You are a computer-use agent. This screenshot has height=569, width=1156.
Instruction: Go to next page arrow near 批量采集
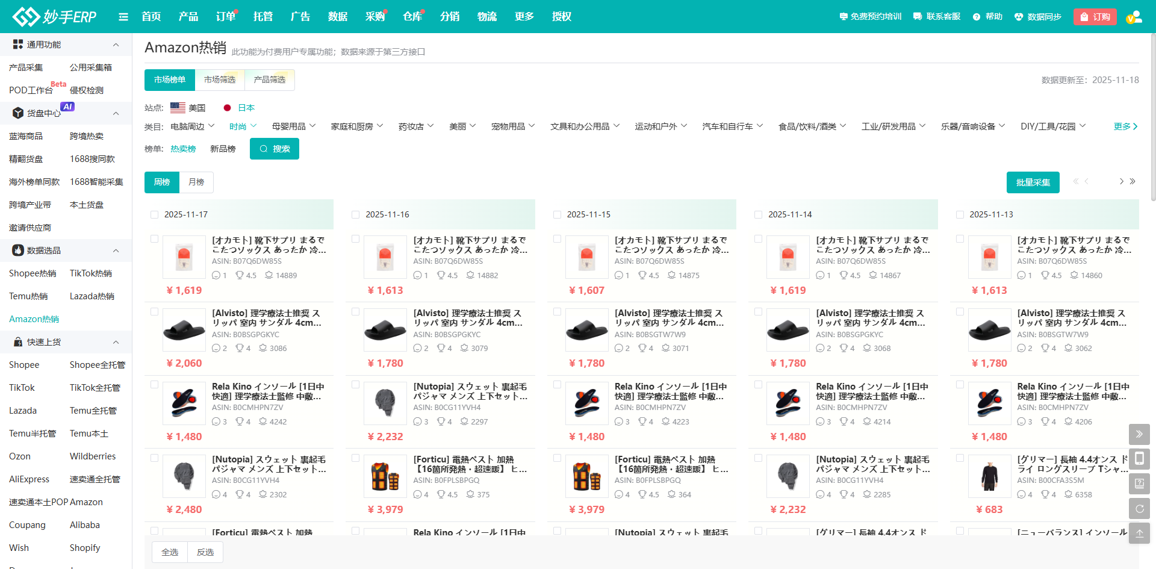coord(1121,181)
